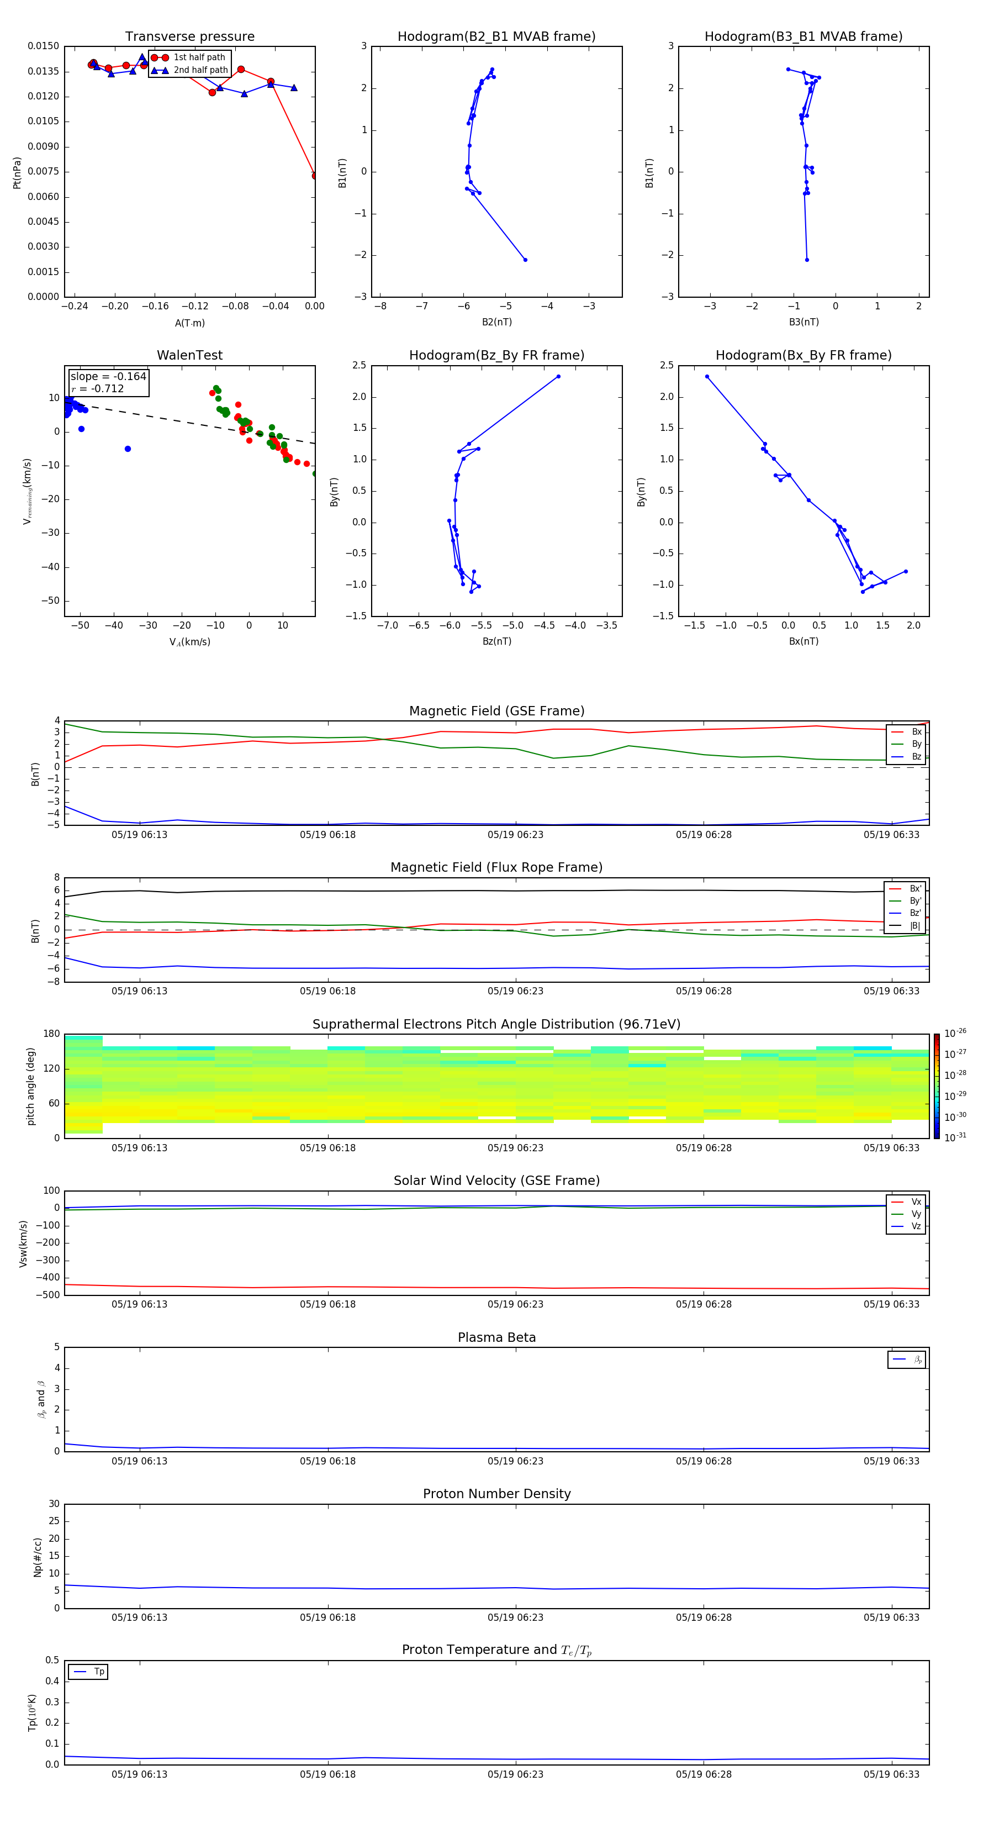Click "05/19 06:33" tick under Proton Temperature plot
994x1823 pixels.
pyautogui.click(x=891, y=1774)
